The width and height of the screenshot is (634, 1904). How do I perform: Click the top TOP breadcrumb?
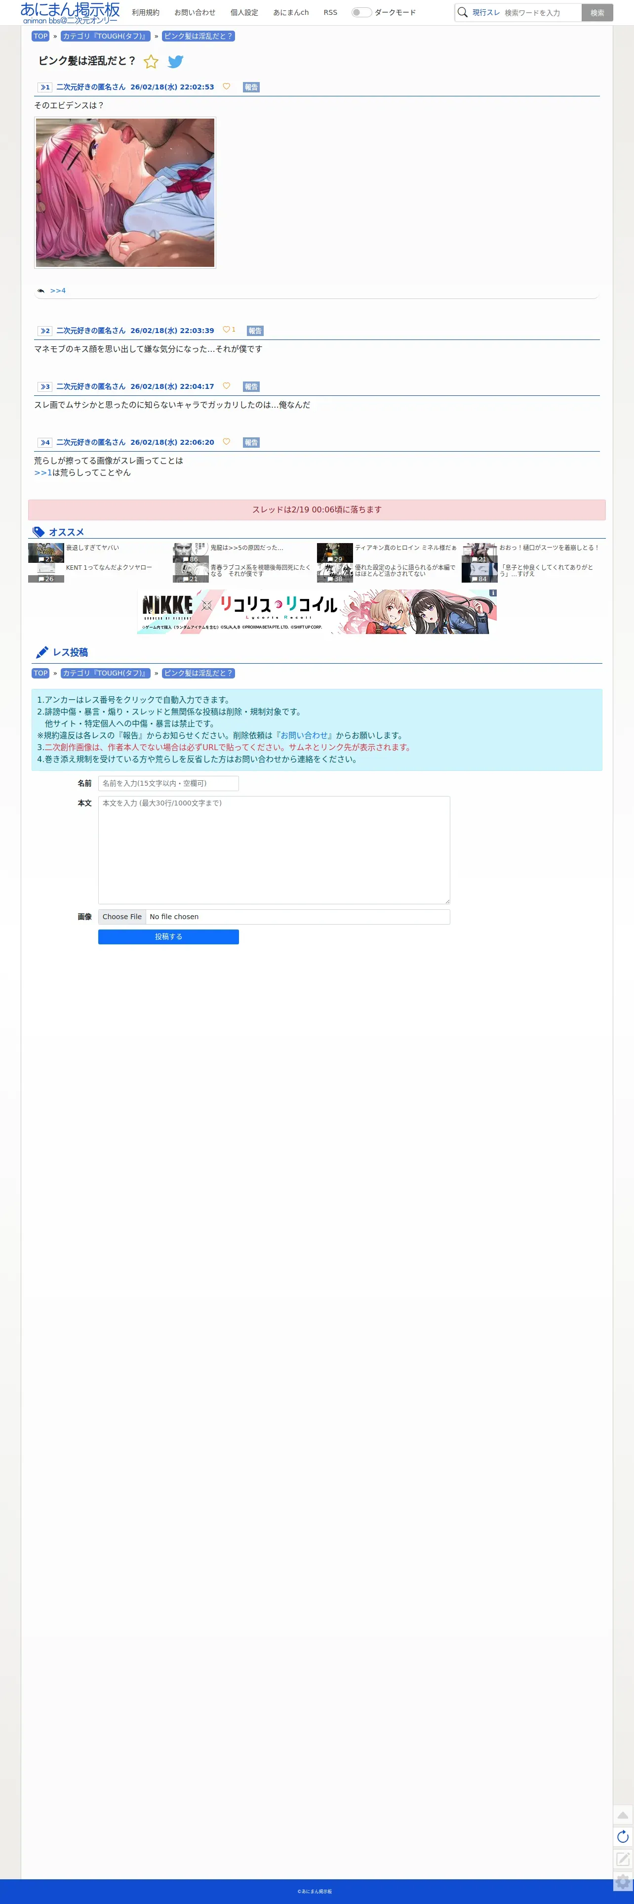point(40,36)
